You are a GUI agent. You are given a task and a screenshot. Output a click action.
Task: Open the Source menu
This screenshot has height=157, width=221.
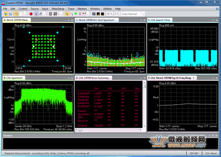[x=35, y=9]
